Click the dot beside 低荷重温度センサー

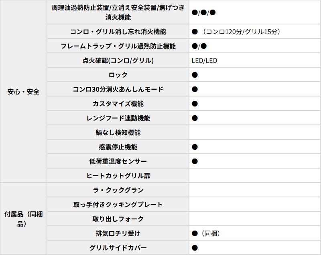195,161
